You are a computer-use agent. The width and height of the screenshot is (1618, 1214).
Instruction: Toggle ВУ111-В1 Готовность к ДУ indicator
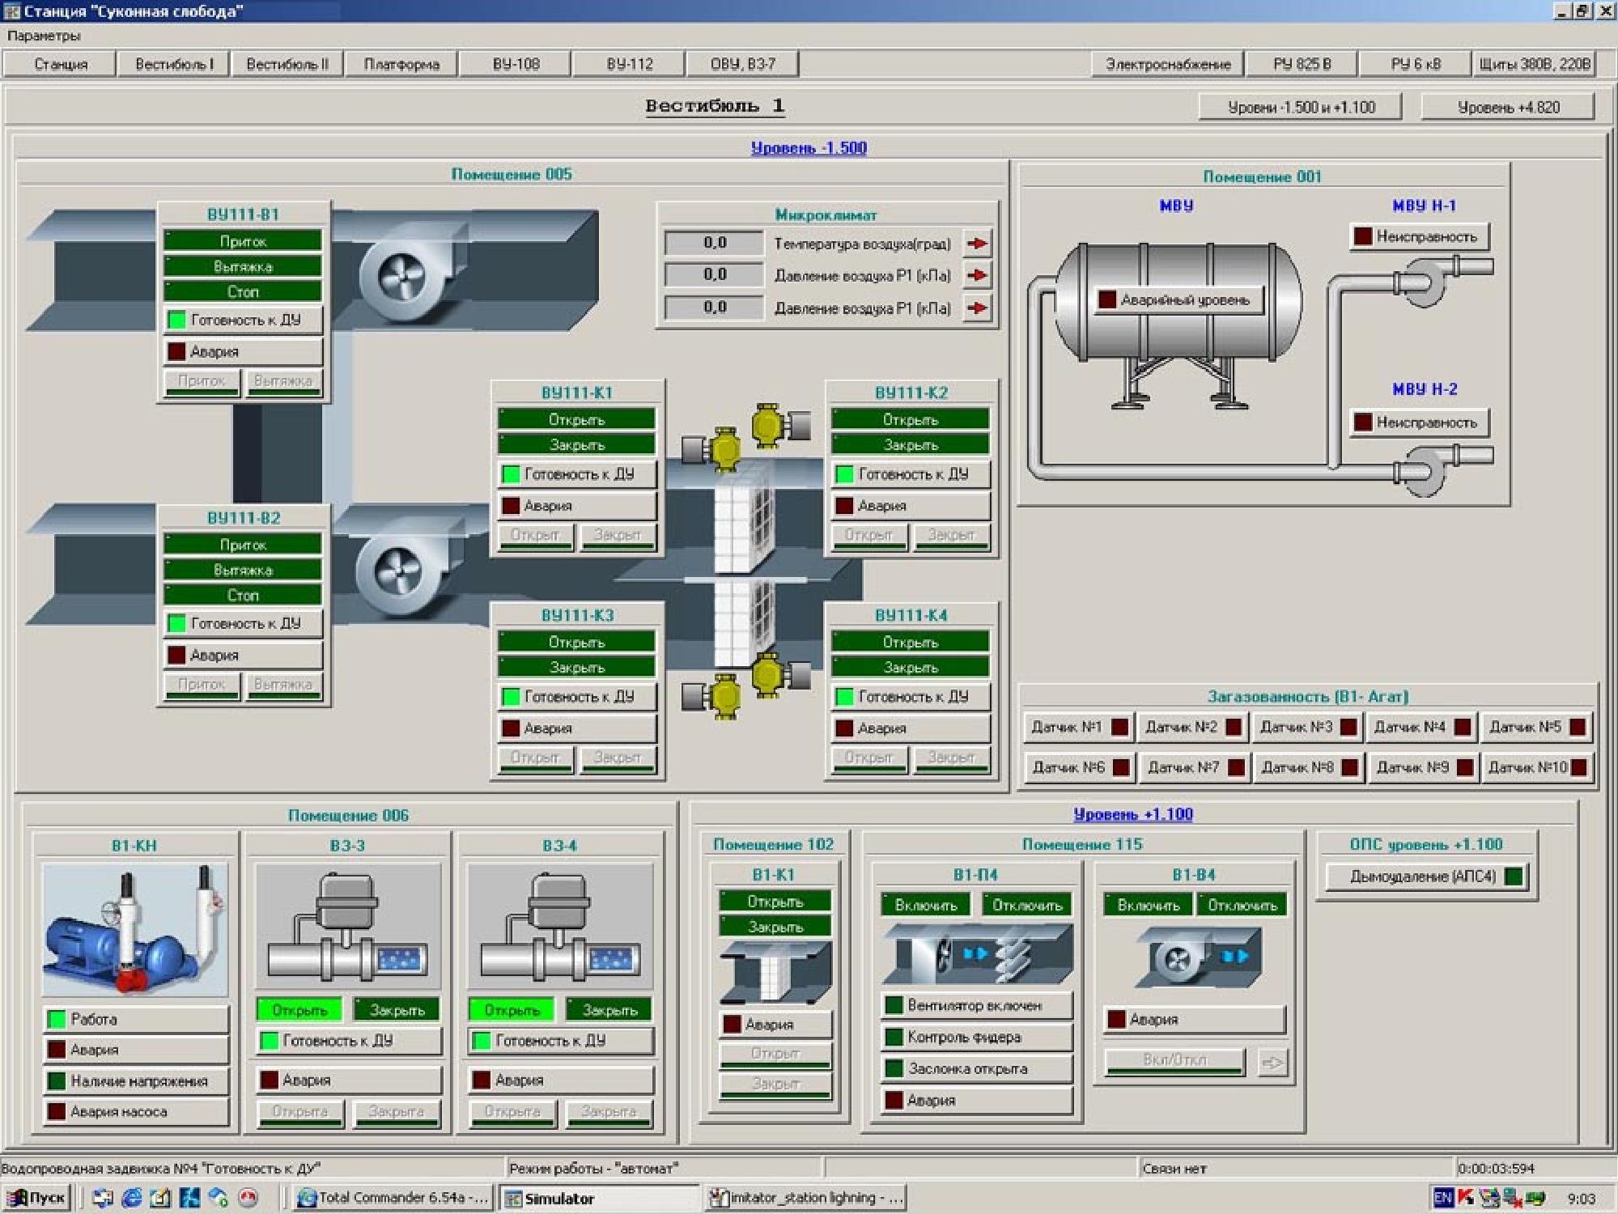(x=176, y=320)
